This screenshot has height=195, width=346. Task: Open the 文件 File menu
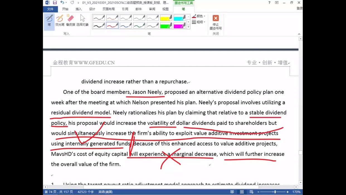50,9
